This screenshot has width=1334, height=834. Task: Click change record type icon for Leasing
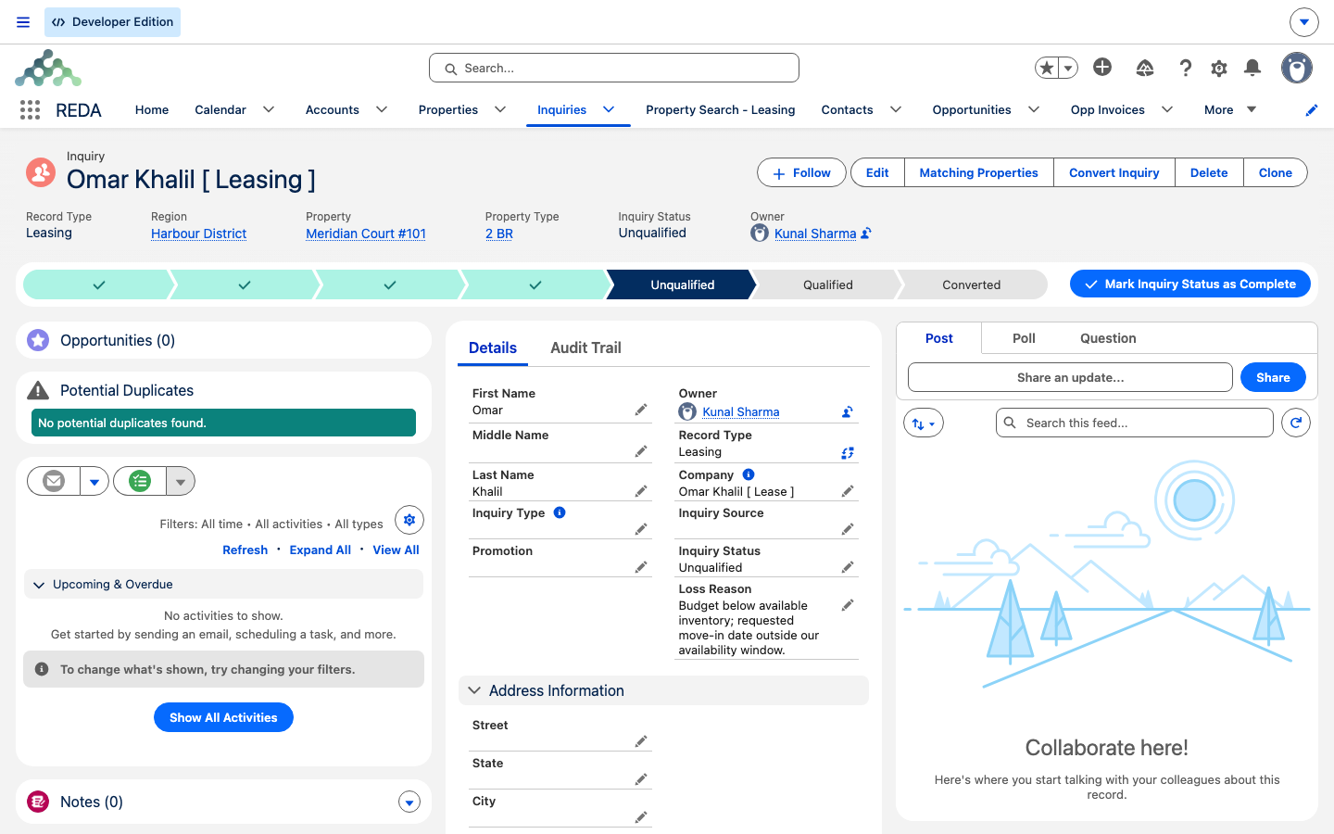pos(848,452)
